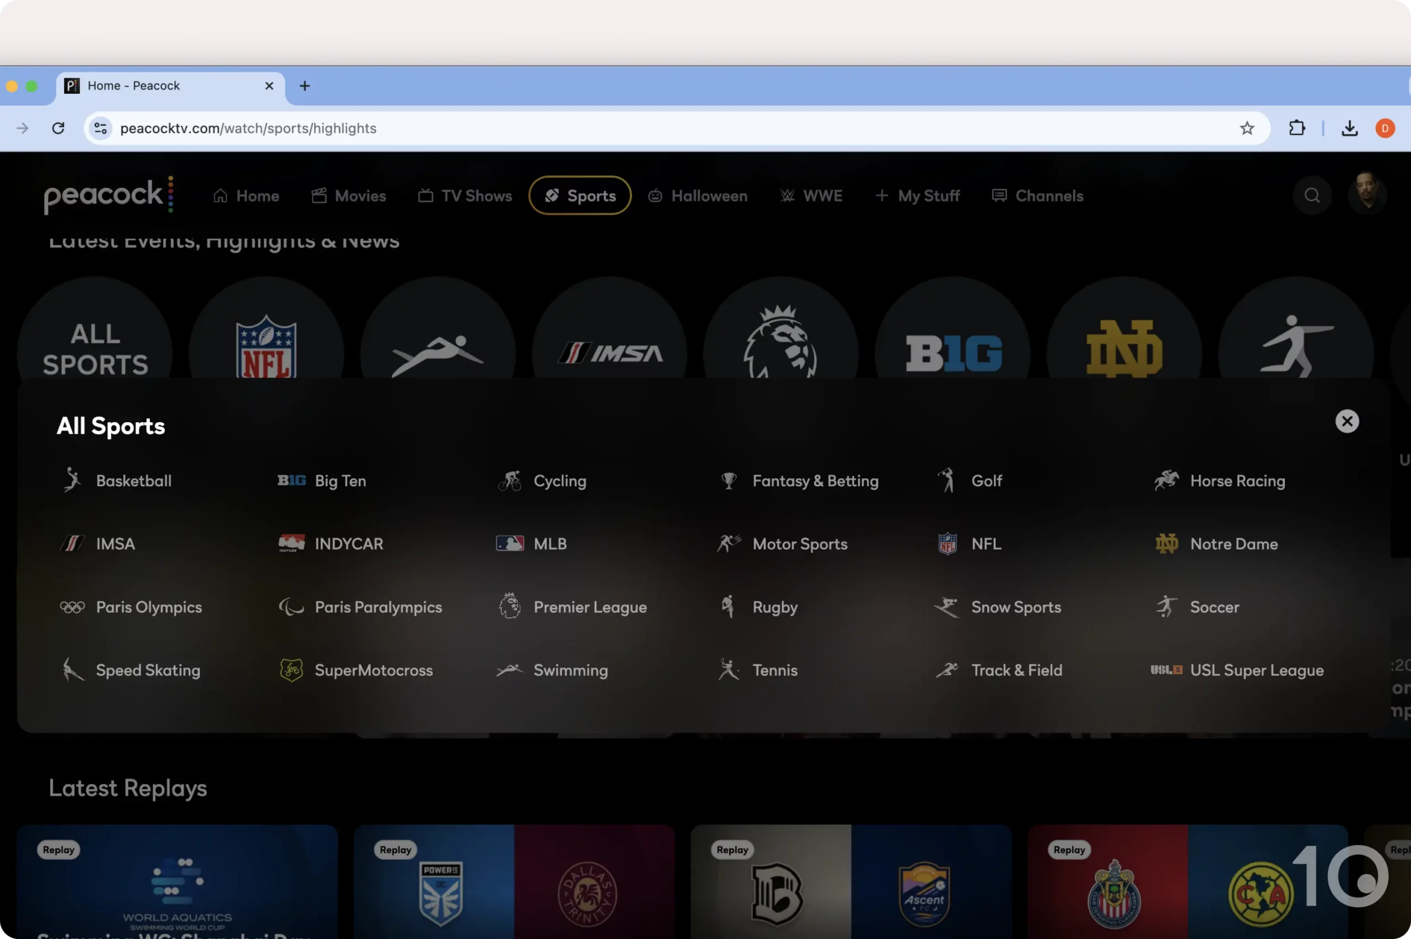Bookmark this page with star icon
Screen dimensions: 1411x939
point(1247,128)
